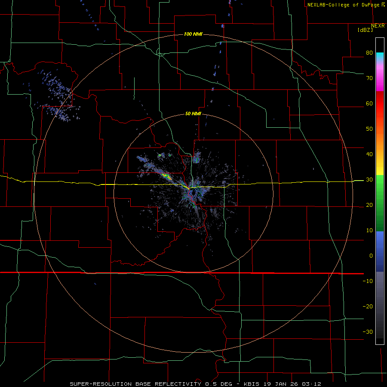
Task: Click the cyan segment at the top of the color bar
Action: coord(380,56)
